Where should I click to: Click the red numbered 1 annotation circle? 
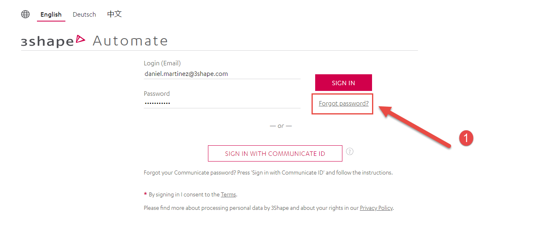point(466,138)
